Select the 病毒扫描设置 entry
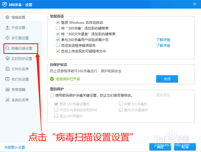 tap(22, 48)
